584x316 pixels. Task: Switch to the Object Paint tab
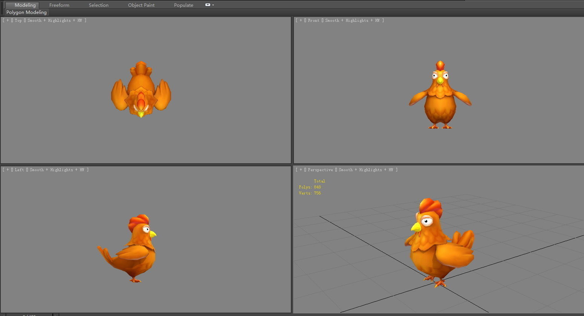pos(141,5)
